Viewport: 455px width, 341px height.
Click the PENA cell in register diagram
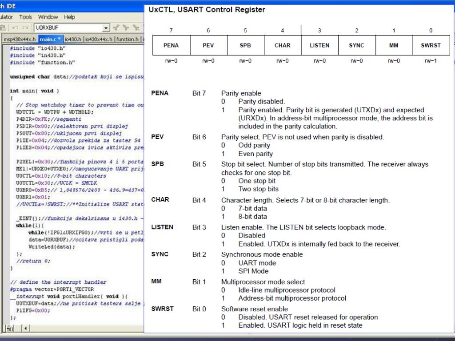point(171,45)
